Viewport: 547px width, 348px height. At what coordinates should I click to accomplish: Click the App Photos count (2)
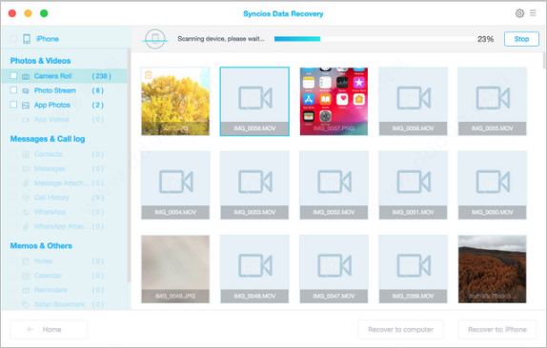pos(97,105)
